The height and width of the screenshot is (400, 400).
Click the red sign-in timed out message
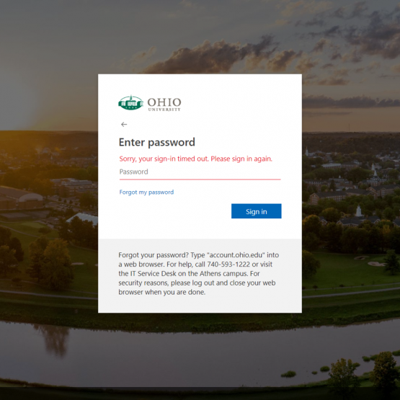195,159
